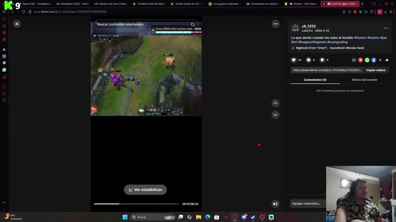Viewport: 396px width, 222px height.
Task: Go to the previous video with the up arrow
Action: 275,103
